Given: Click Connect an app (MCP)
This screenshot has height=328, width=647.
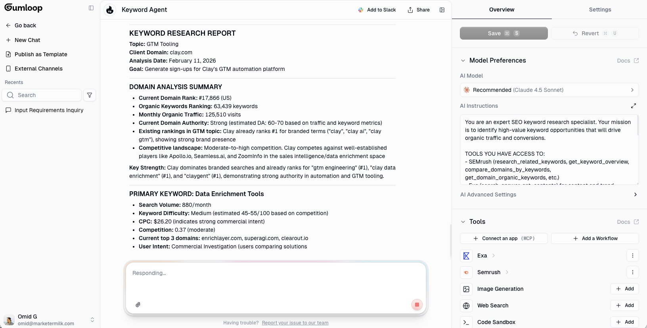Looking at the screenshot, I should pos(504,238).
